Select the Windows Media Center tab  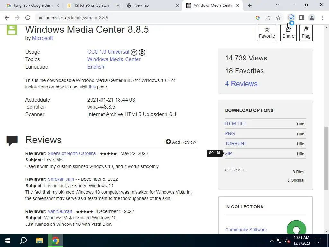(213, 5)
